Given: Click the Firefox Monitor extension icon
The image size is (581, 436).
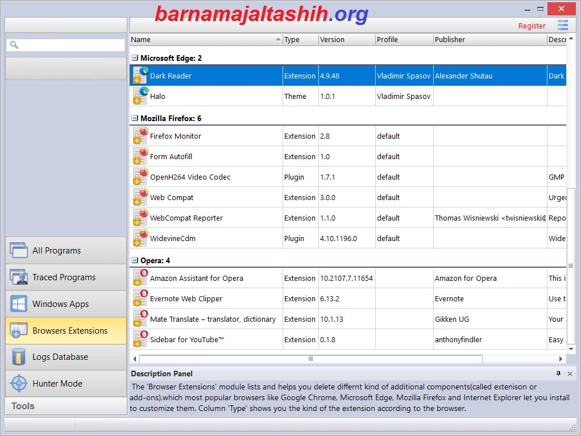Looking at the screenshot, I should click(x=140, y=136).
